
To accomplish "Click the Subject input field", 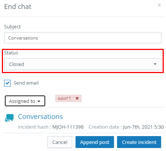I will pyautogui.click(x=83, y=38).
